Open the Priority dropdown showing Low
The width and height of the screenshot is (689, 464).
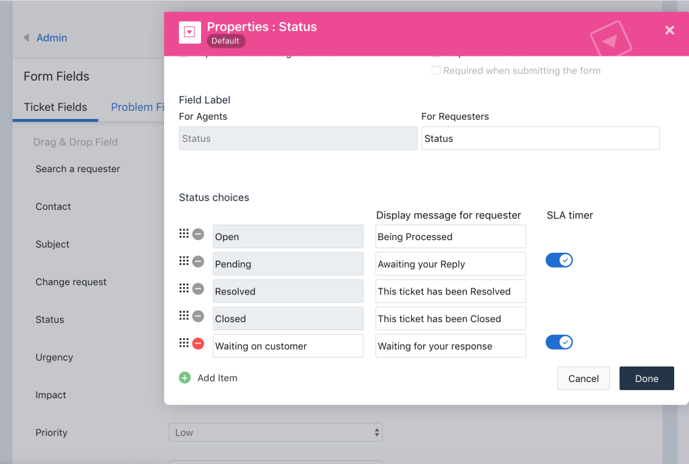275,432
